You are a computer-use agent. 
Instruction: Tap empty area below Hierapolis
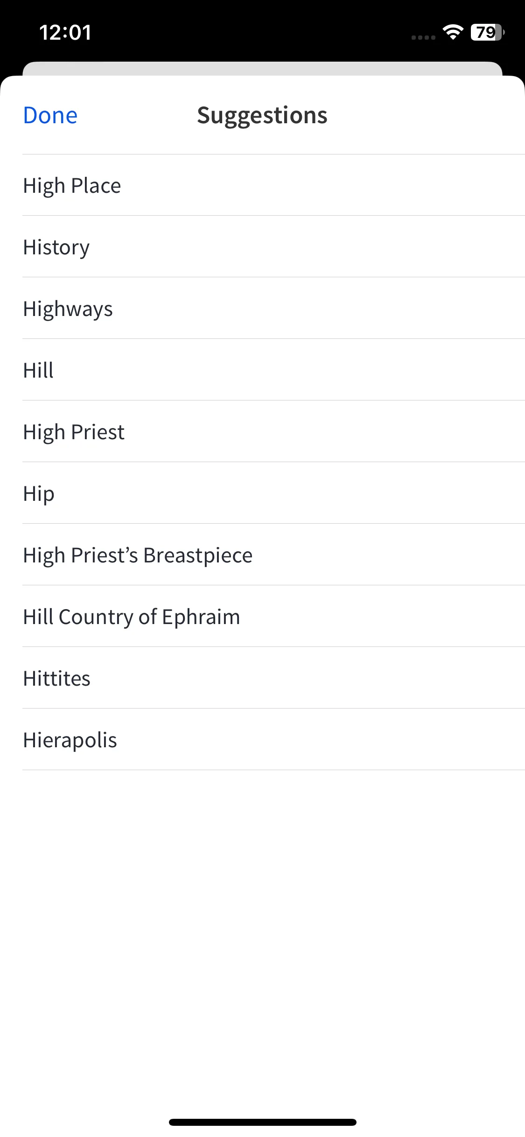click(262, 933)
